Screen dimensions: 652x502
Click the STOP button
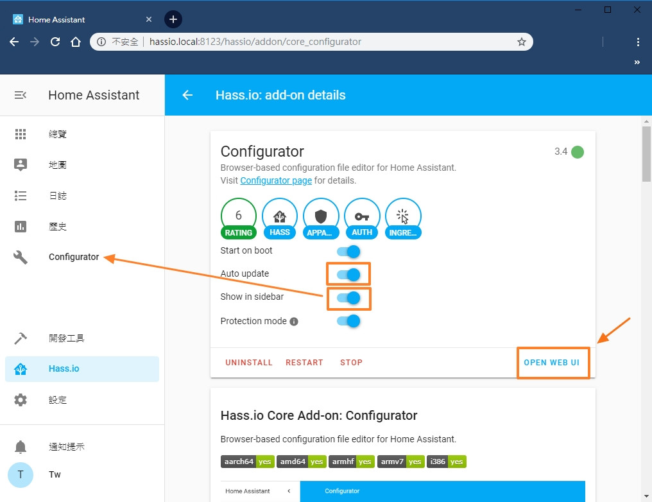point(352,363)
